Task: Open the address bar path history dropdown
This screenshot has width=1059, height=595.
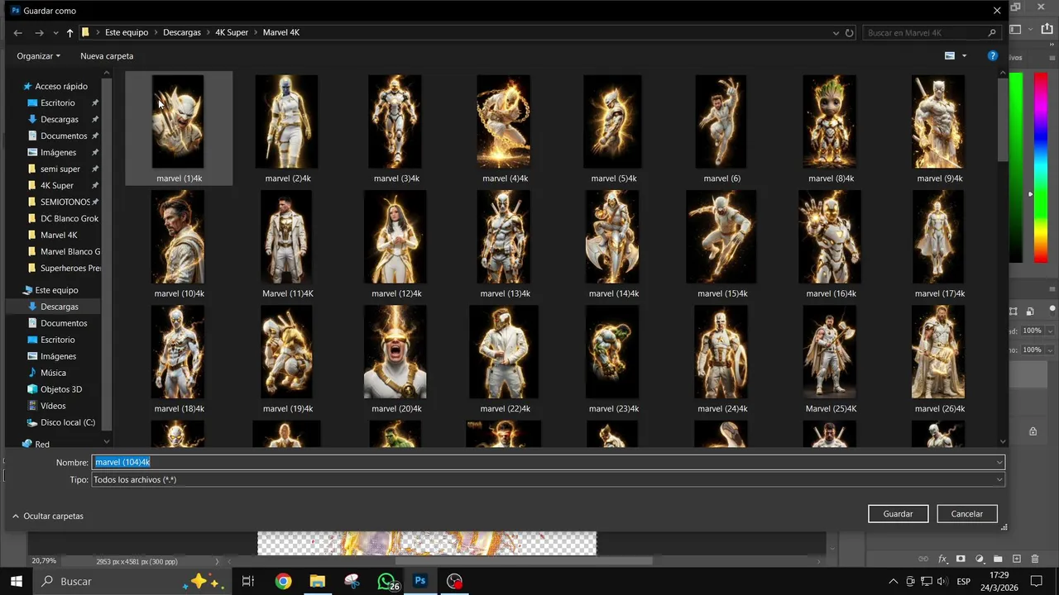Action: point(836,33)
